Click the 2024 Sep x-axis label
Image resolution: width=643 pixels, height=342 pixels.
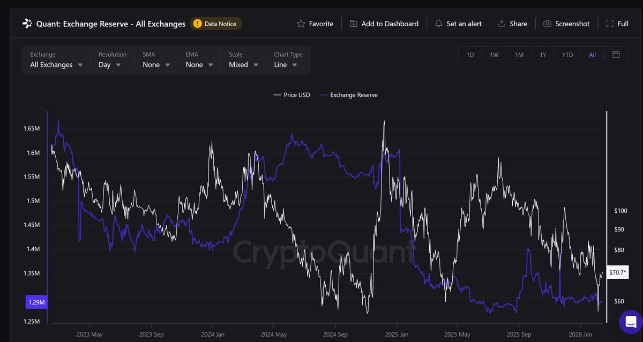click(335, 334)
